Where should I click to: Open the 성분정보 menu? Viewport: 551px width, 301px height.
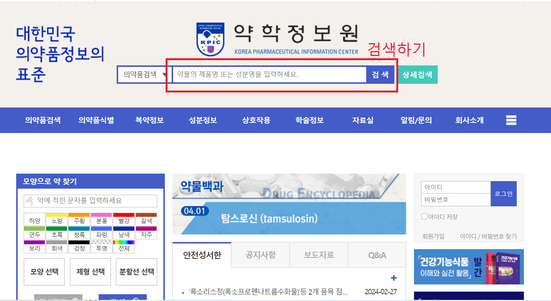coord(203,120)
